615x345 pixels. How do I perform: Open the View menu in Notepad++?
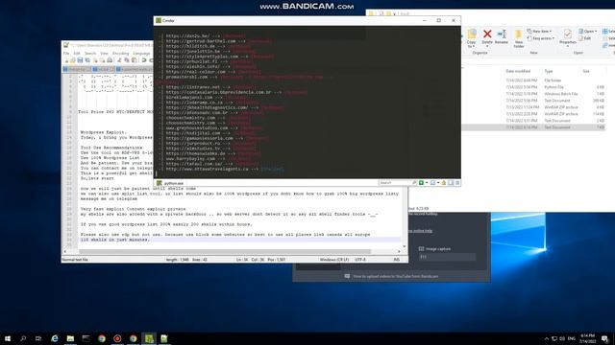tap(104, 54)
